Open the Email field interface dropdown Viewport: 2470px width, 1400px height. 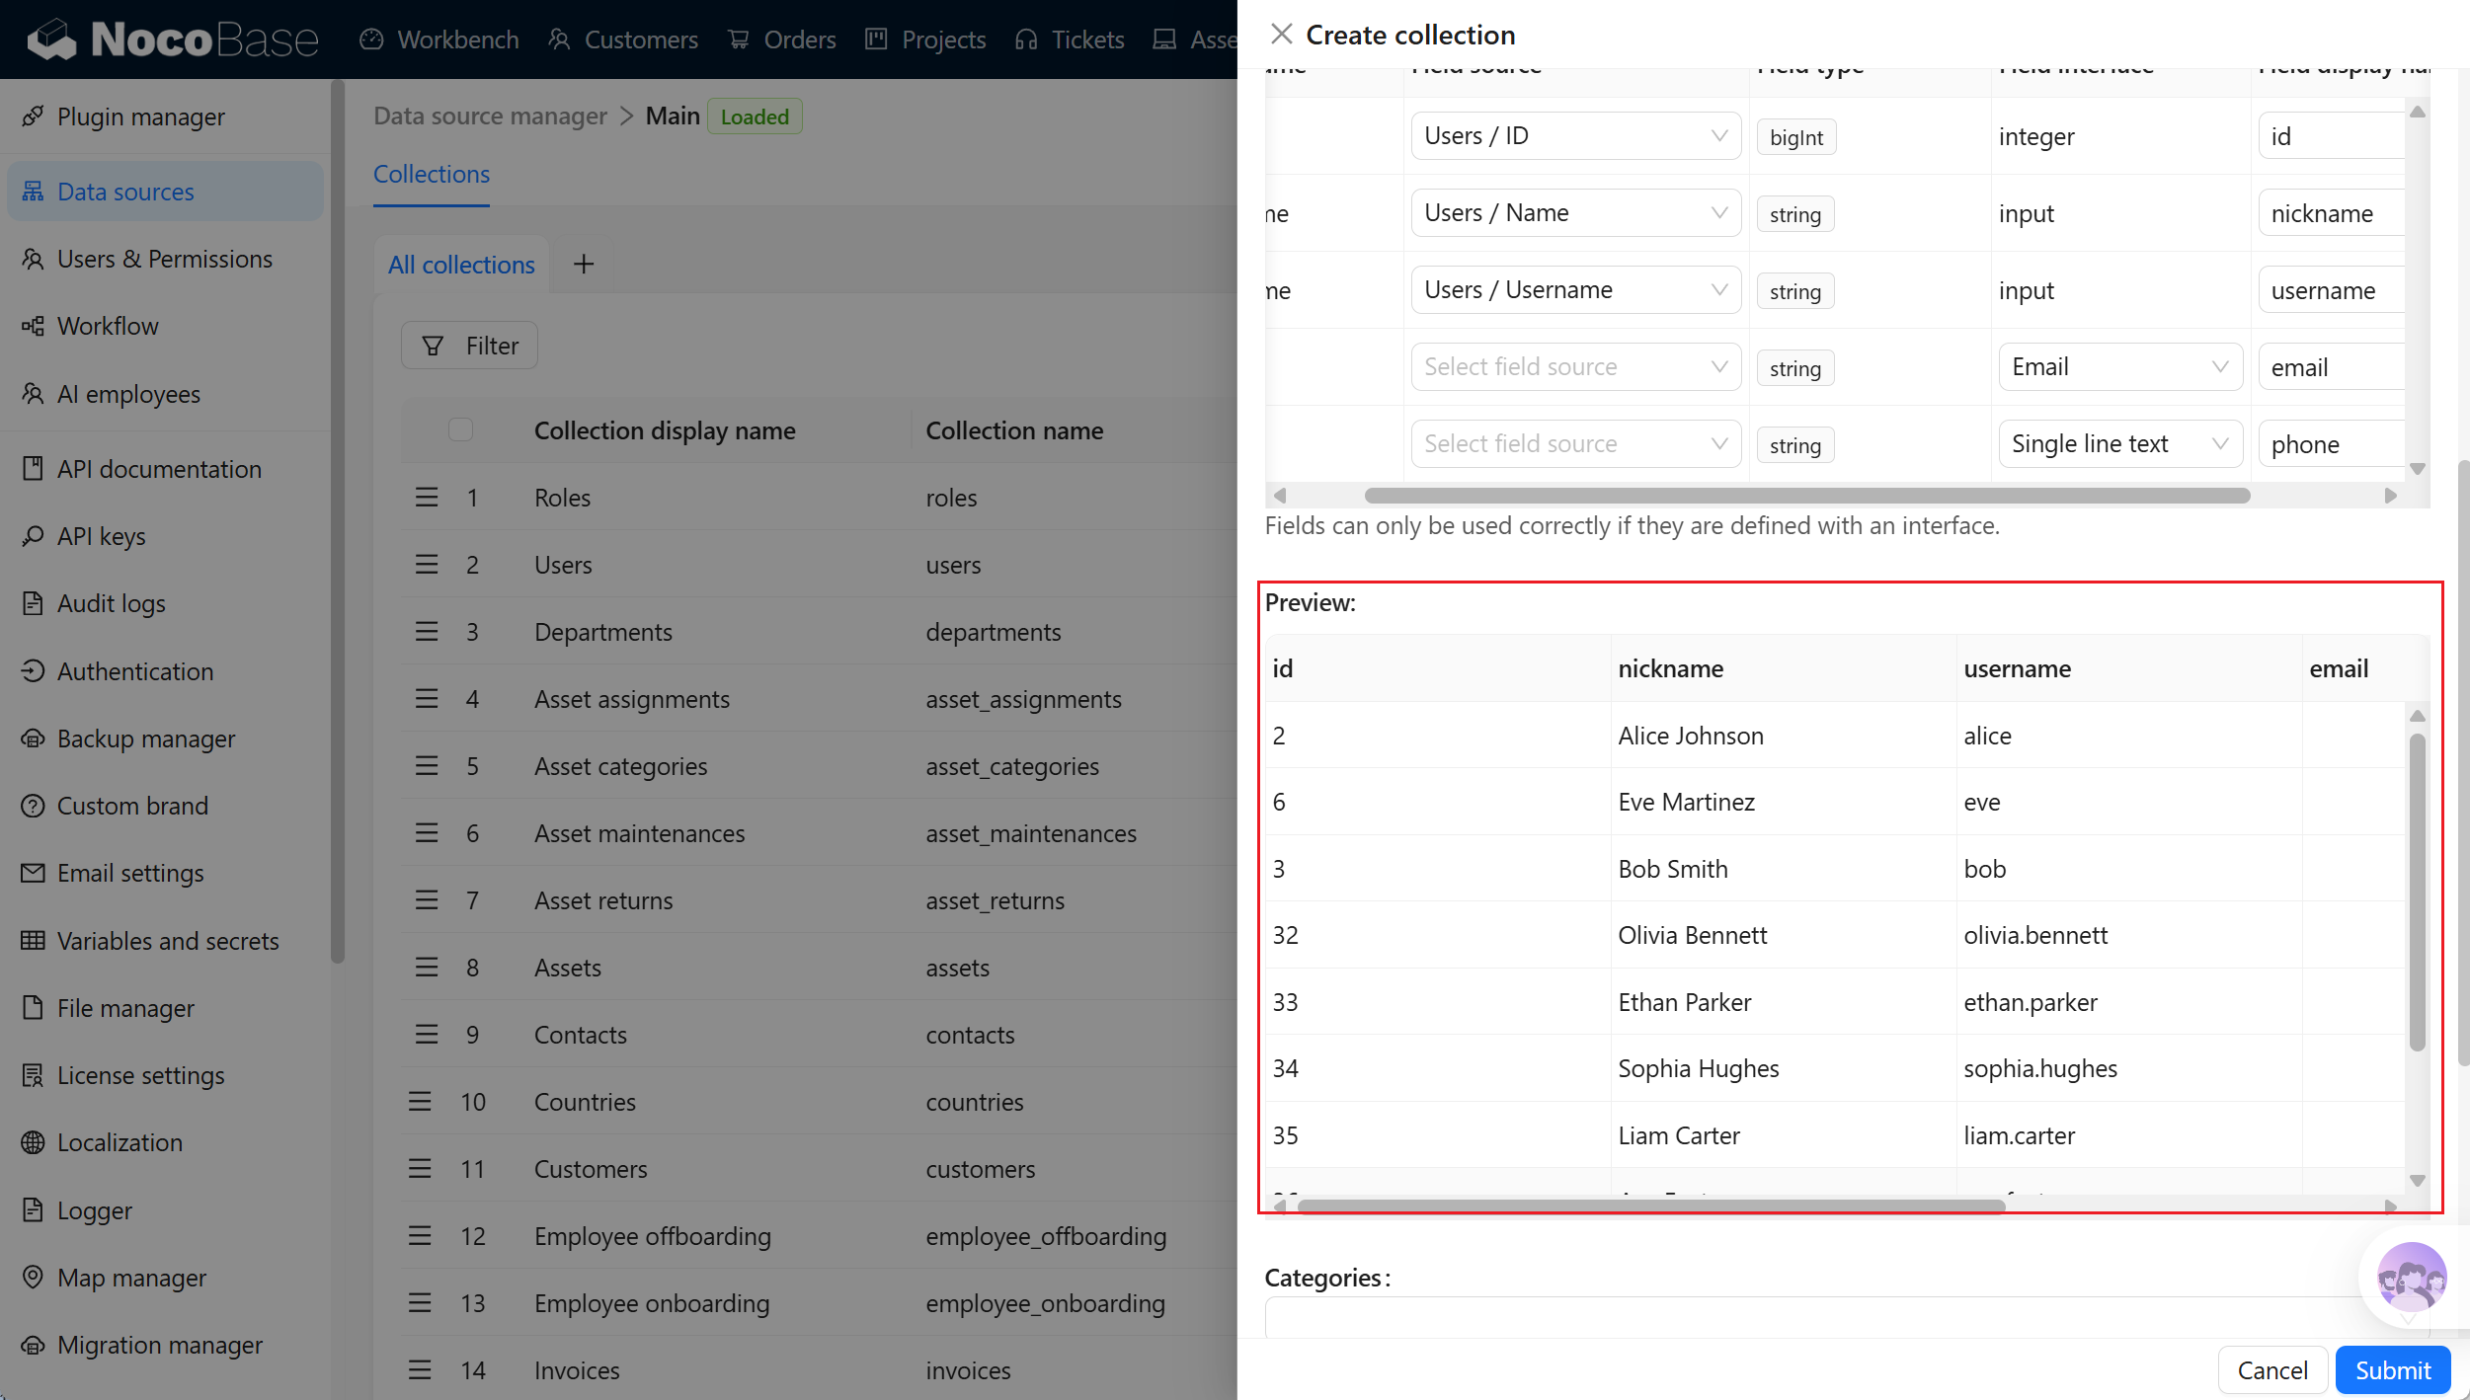tap(2120, 366)
